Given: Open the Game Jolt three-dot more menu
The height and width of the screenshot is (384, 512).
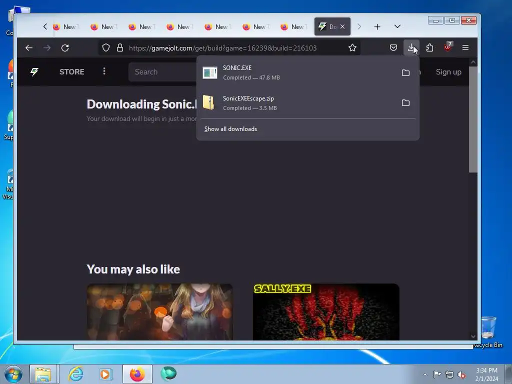Looking at the screenshot, I should coord(104,71).
